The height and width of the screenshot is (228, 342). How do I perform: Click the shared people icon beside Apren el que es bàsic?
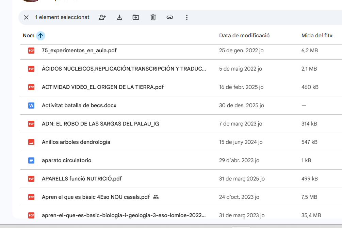click(156, 197)
